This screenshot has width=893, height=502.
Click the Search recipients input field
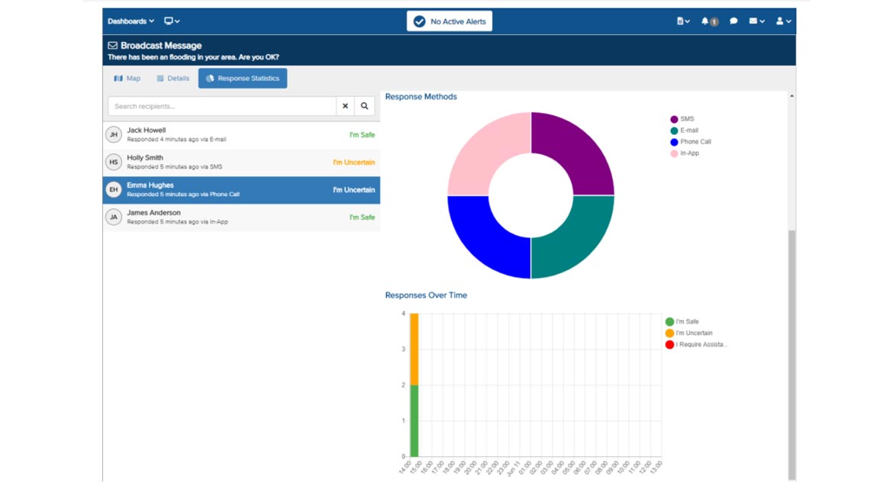(221, 106)
